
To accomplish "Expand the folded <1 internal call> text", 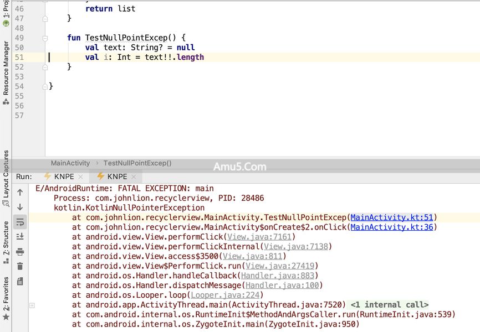I will 389,305.
